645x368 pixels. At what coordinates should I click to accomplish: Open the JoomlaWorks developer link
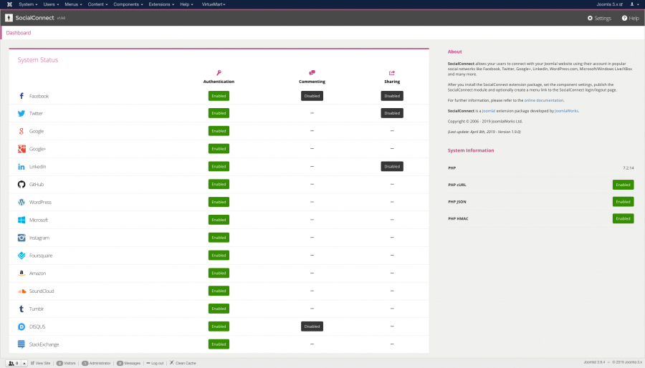pyautogui.click(x=566, y=111)
